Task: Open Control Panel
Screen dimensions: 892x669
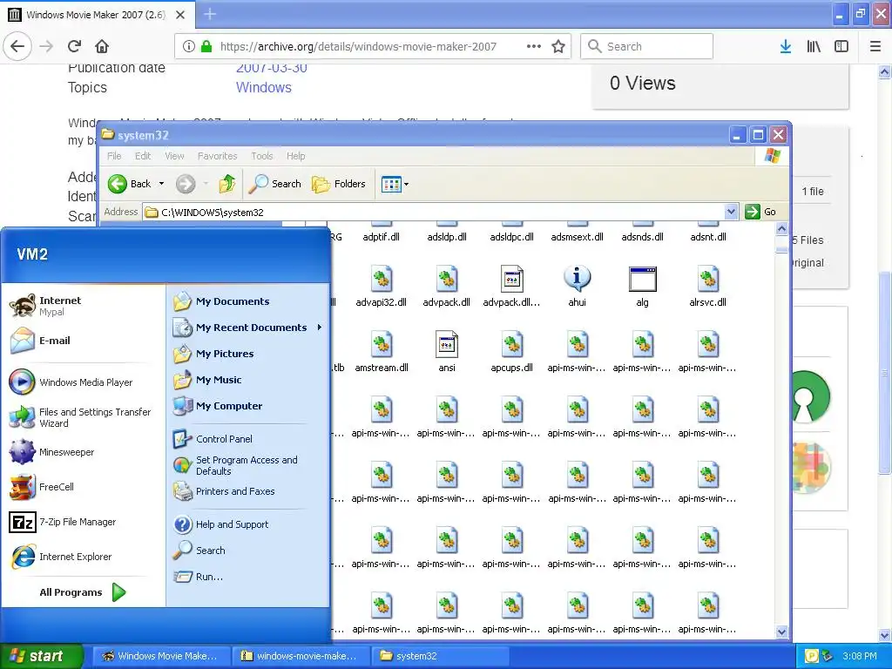Action: (213, 439)
